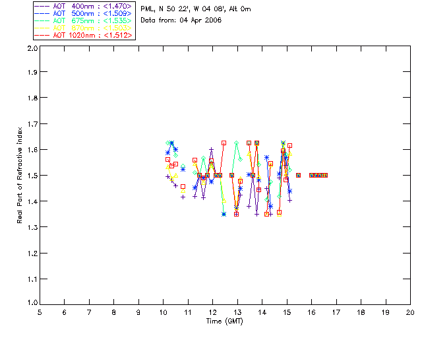Click the x-axis tick label 13

pyautogui.click(x=237, y=312)
